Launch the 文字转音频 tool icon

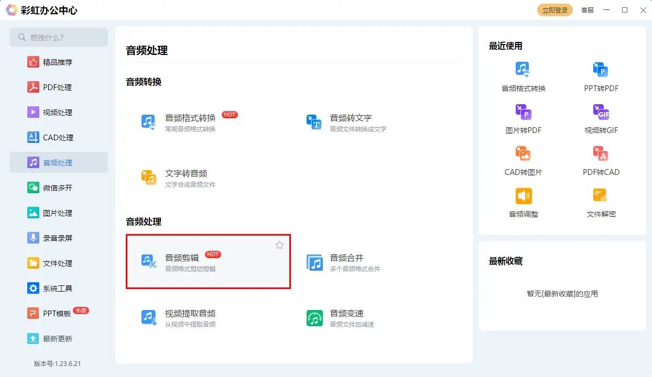tap(149, 178)
